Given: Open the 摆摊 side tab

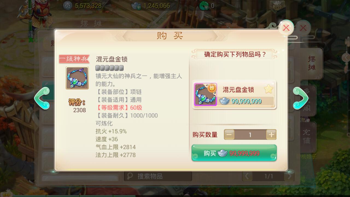Looking at the screenshot, I should click(x=312, y=63).
